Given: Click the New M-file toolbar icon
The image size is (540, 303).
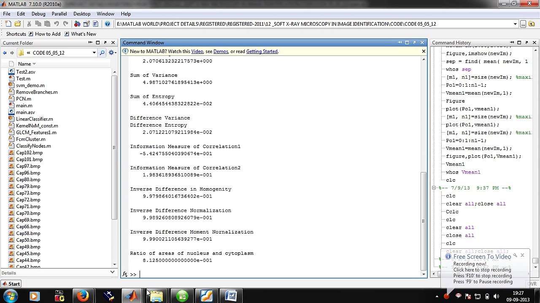Looking at the screenshot, I should tap(8, 24).
